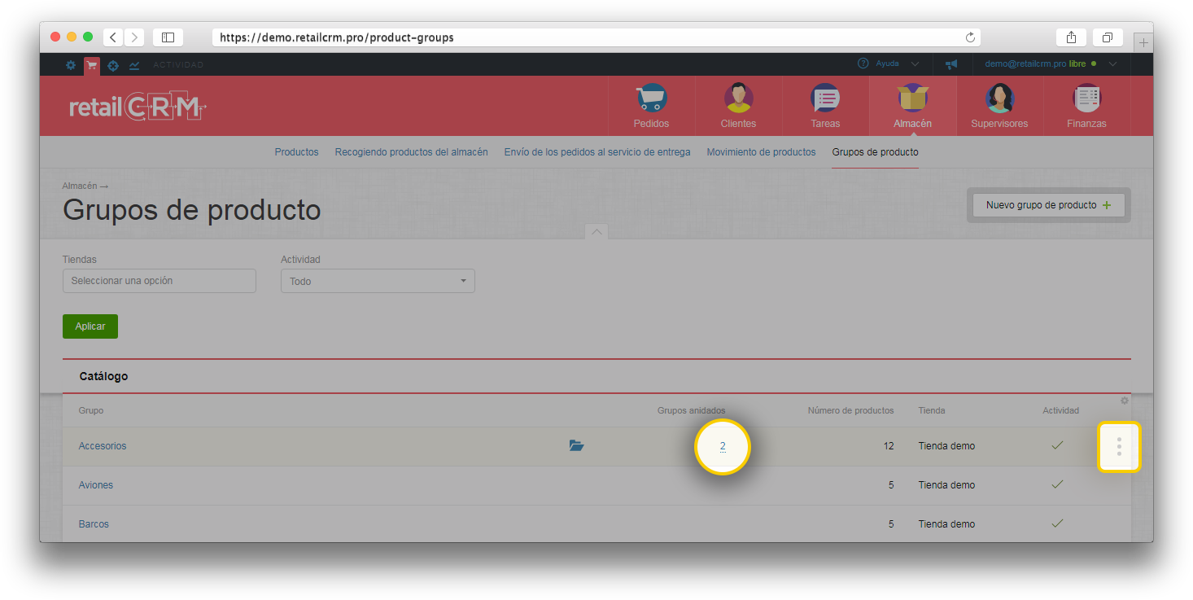Select the Grupos de producto tab
The width and height of the screenshot is (1193, 600).
point(875,152)
